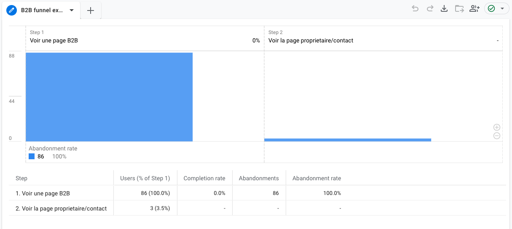Zoom in on the funnel chart

pyautogui.click(x=497, y=127)
